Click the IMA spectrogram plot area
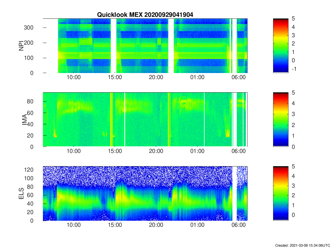The height and width of the screenshot is (248, 330). [145, 119]
